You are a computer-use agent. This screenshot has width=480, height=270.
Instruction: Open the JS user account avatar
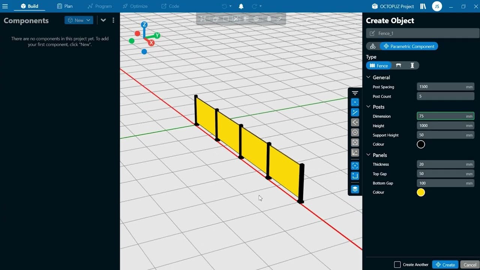click(x=437, y=6)
